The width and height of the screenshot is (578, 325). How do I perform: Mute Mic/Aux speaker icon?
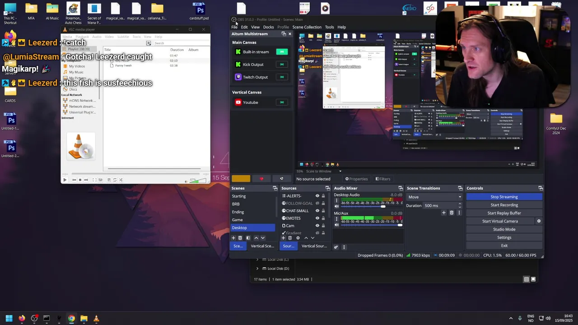(x=336, y=225)
